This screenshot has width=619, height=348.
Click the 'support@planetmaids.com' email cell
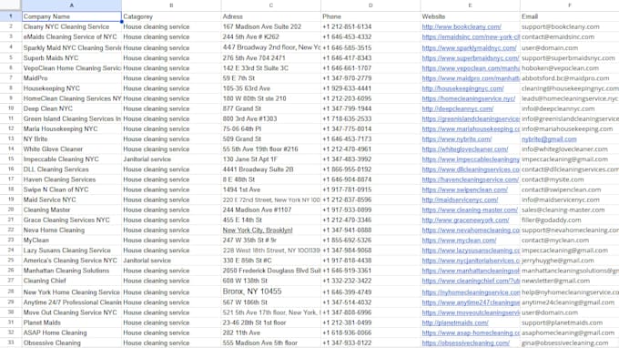click(570, 322)
